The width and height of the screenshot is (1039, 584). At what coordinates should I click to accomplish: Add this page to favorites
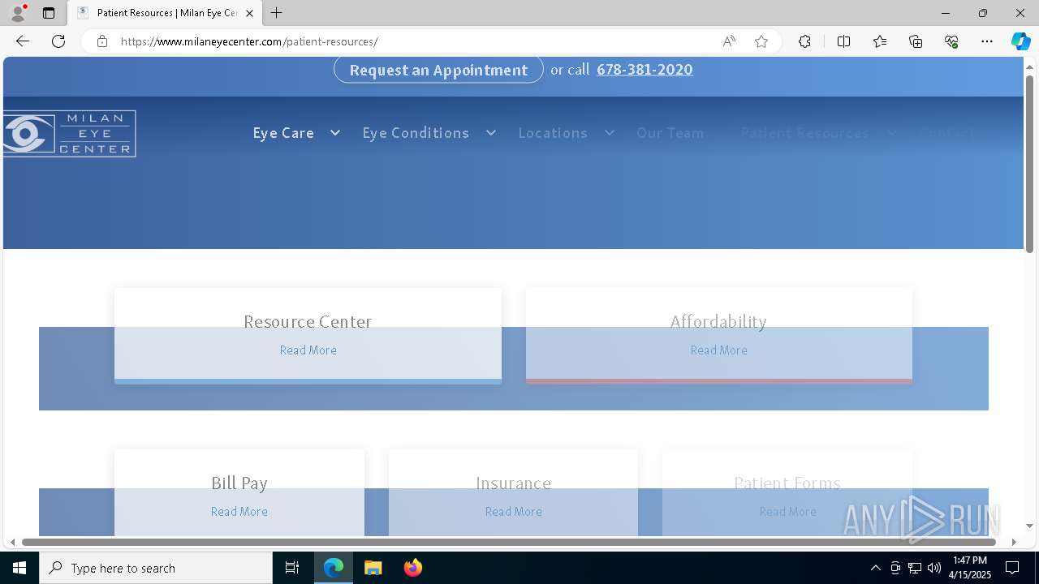[x=761, y=41]
